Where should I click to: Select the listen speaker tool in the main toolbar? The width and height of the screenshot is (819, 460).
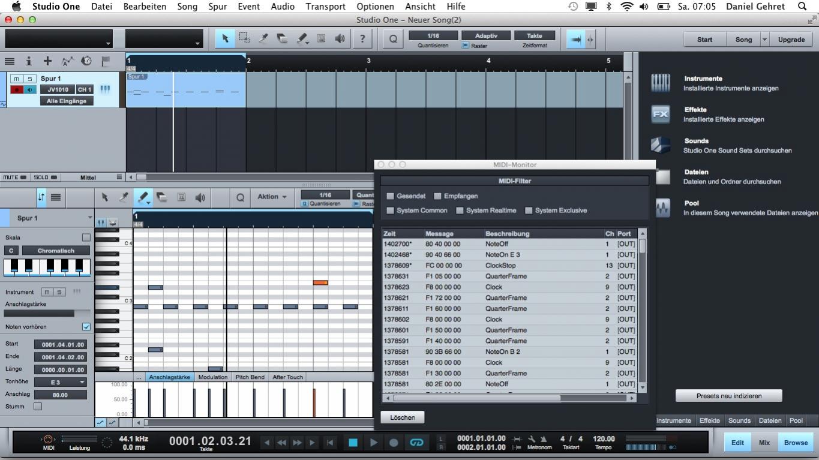coord(340,38)
